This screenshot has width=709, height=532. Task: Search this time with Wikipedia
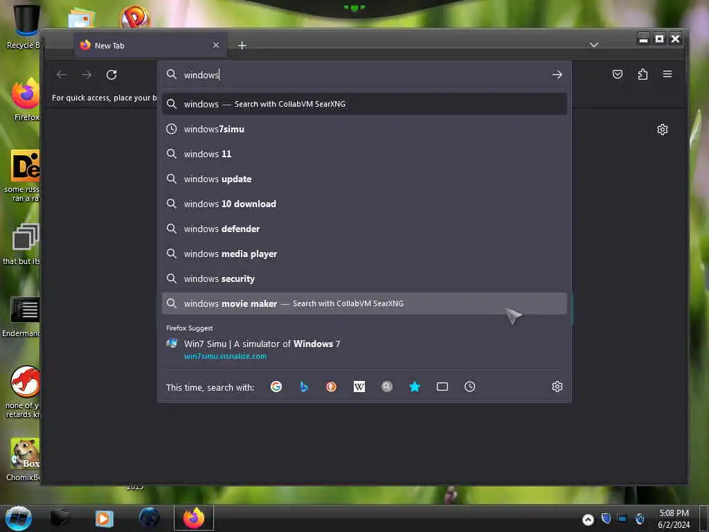(359, 387)
